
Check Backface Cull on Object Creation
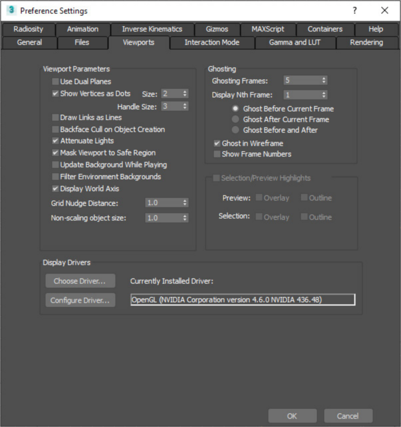pos(55,129)
